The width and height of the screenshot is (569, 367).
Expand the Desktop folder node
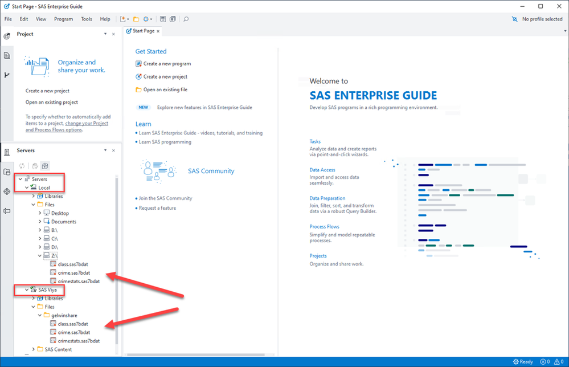pos(40,213)
